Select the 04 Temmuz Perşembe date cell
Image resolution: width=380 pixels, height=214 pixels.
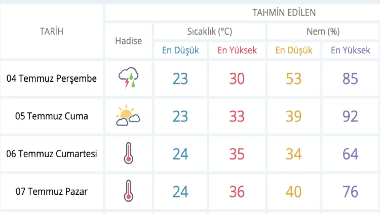pos(52,78)
